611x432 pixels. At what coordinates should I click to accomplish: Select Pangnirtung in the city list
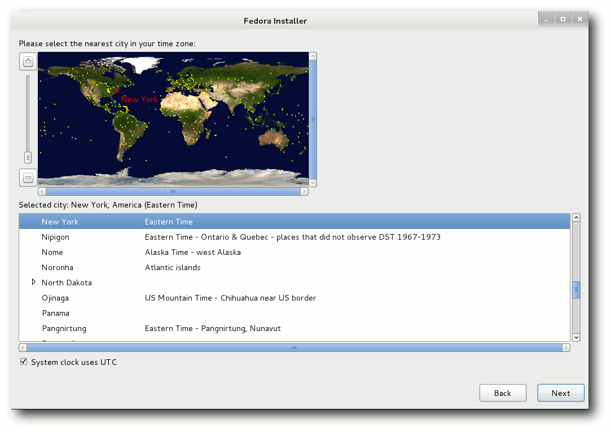click(x=294, y=328)
